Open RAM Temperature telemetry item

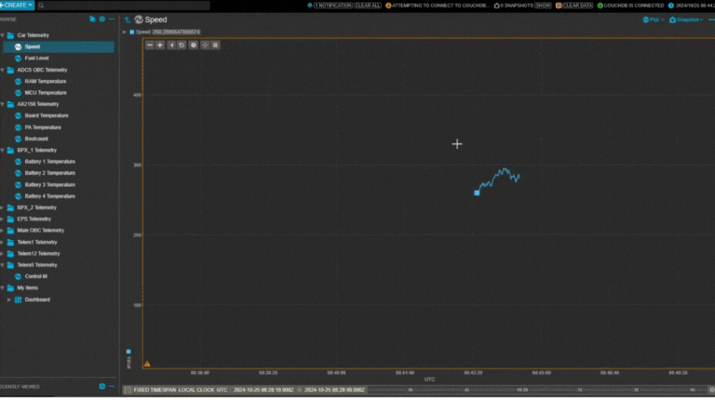(x=45, y=81)
